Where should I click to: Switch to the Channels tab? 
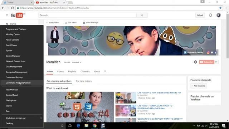(x=85, y=72)
